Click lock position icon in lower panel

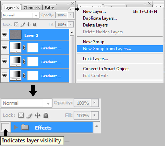click(38, 115)
